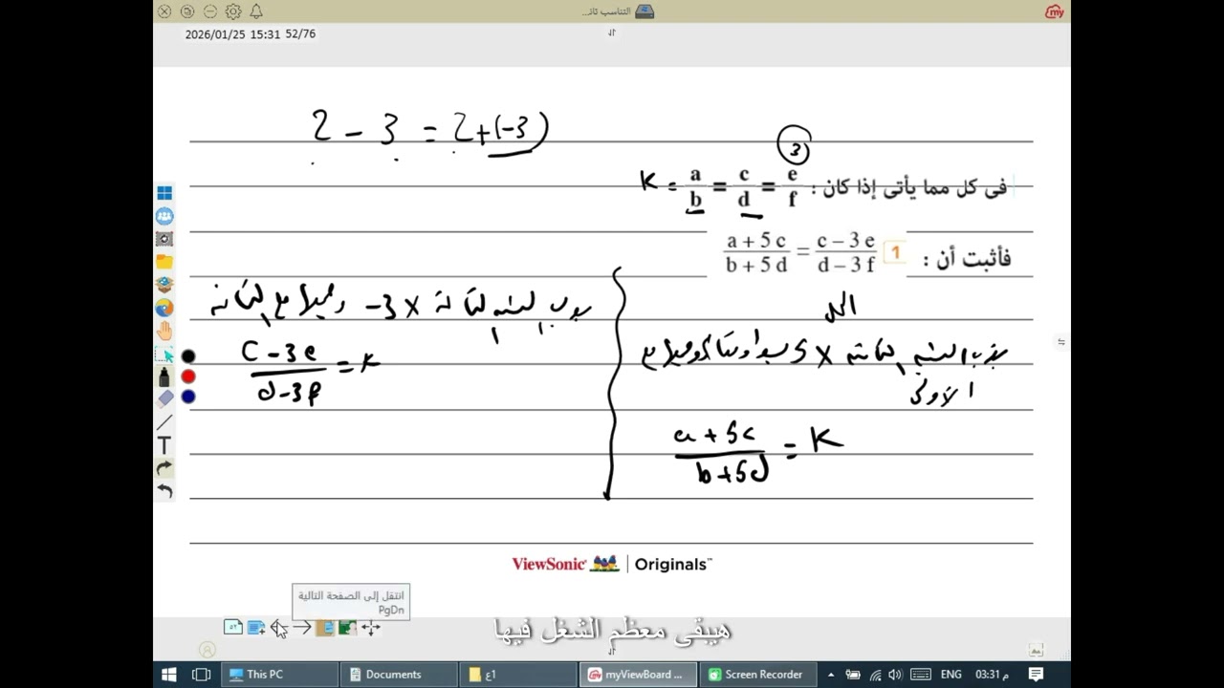Open the participants group icon in left toolbar
Image resolution: width=1224 pixels, height=688 pixels.
pos(164,216)
